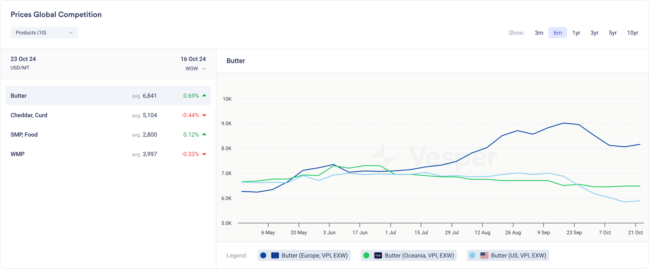Screen dimensions: 649x269
Task: Expand the WOW comparison dropdown
Action: tap(196, 69)
